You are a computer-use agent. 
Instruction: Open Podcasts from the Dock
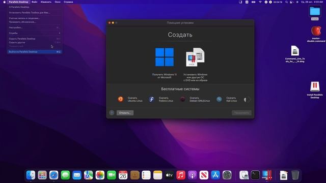click(x=193, y=175)
